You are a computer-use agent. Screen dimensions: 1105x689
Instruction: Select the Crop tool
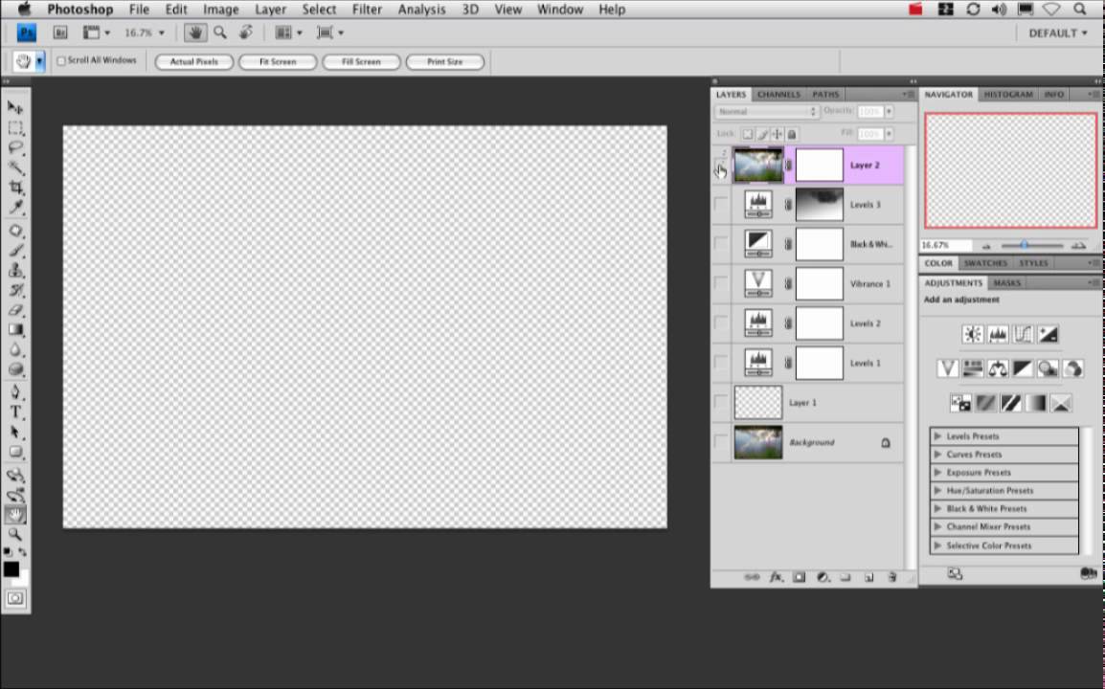point(14,188)
